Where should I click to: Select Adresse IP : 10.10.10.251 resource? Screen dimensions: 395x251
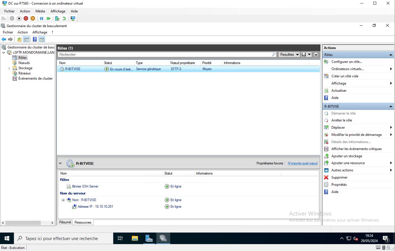point(95,207)
